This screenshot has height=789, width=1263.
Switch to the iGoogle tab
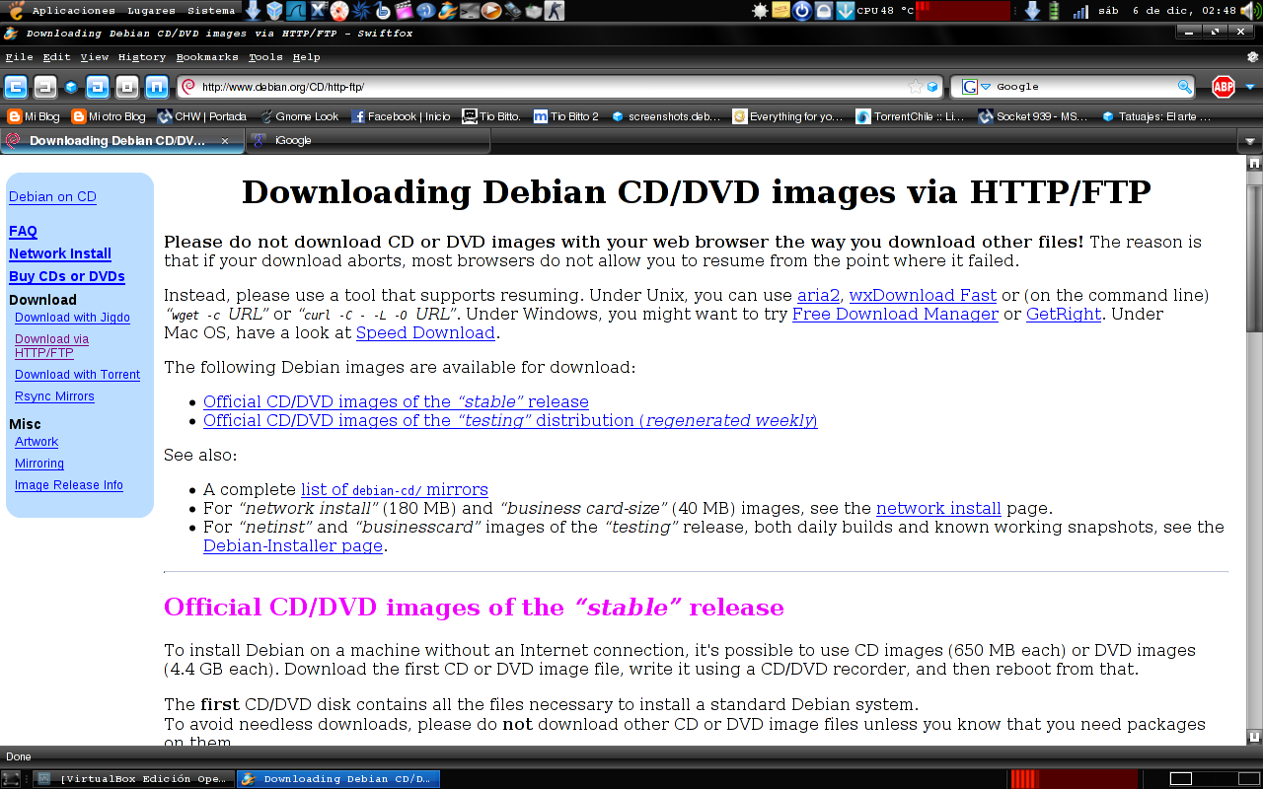tap(291, 140)
